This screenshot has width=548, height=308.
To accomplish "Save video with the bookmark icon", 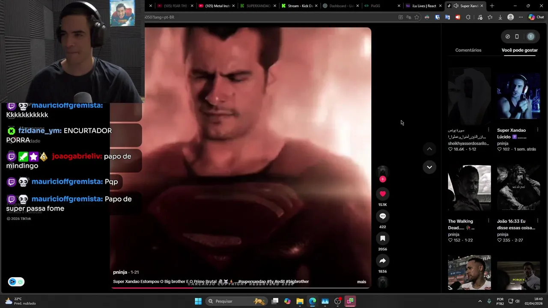I will [x=382, y=238].
